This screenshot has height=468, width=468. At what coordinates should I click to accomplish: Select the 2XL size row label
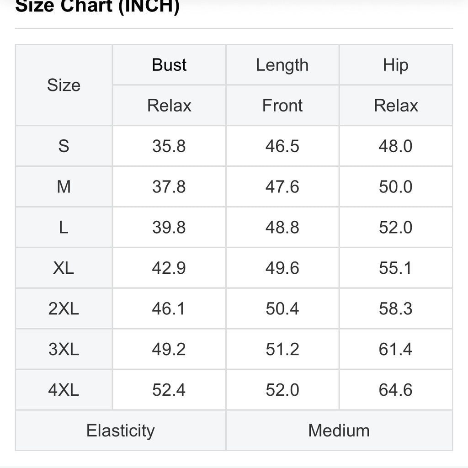tap(64, 308)
